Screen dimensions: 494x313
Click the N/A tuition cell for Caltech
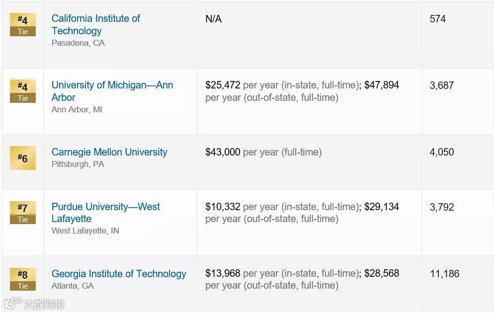point(213,19)
